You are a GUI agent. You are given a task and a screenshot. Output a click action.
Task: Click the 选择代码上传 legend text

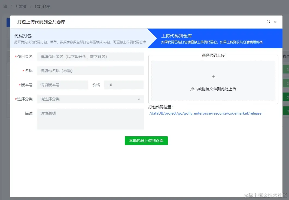click(213, 55)
